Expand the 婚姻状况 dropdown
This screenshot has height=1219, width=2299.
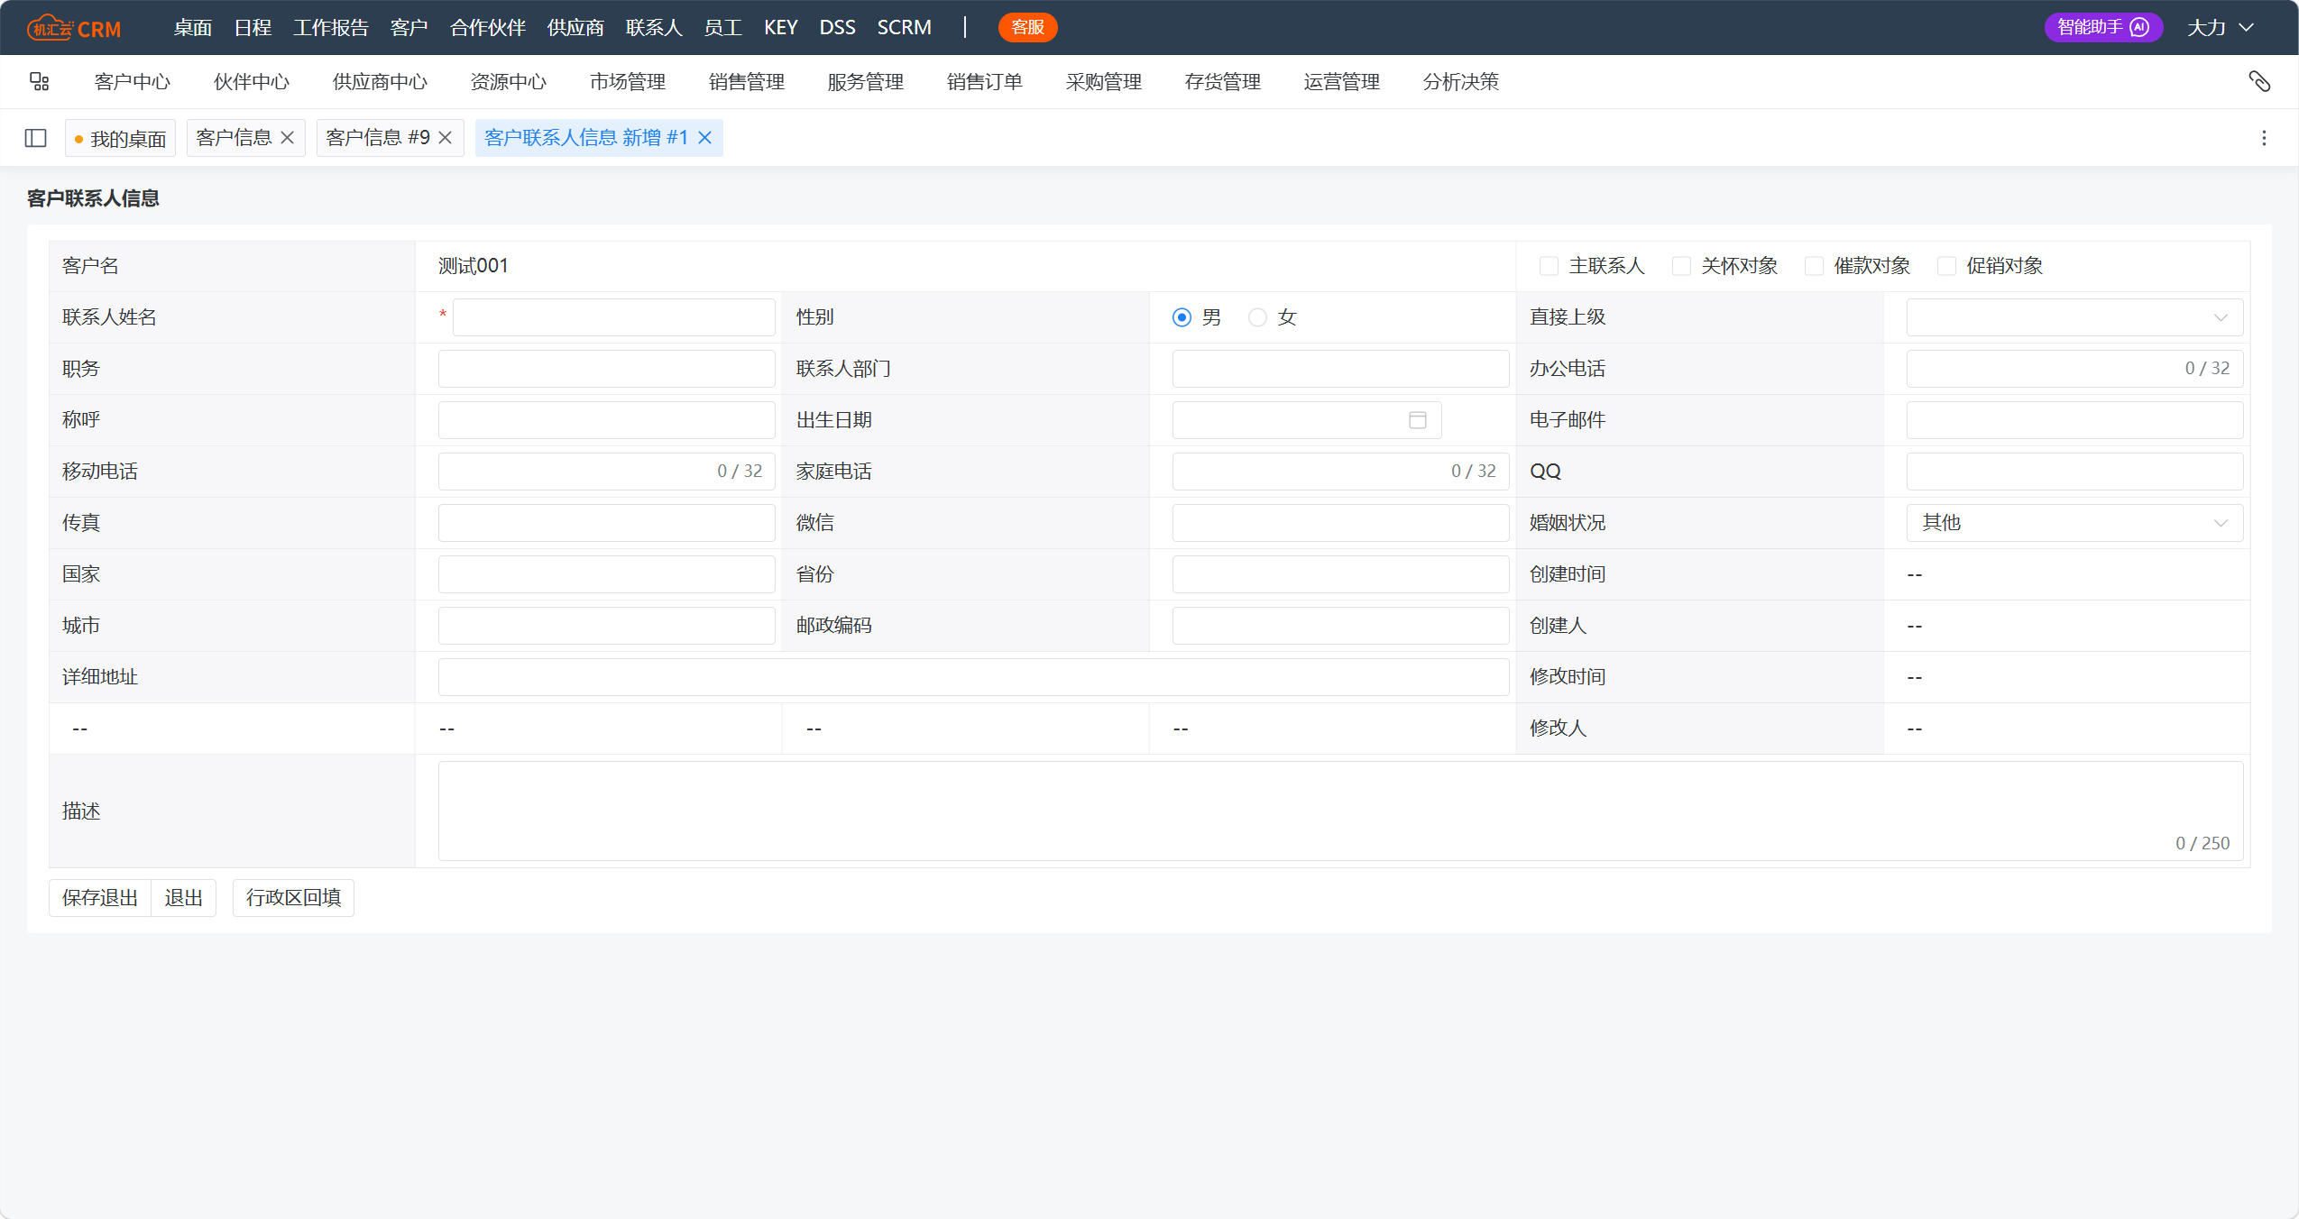(2074, 523)
